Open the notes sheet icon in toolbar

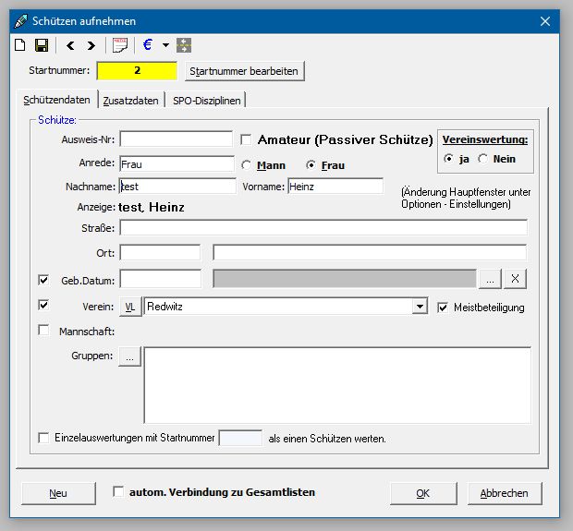[x=120, y=44]
